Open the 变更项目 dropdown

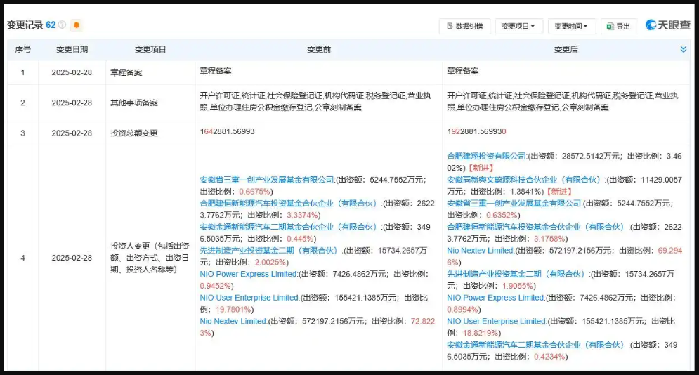(519, 26)
